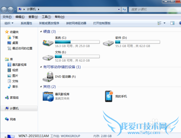Open the 系统 (C:) drive icon
Image resolution: width=181 pixels, height=138 pixels.
click(x=48, y=43)
